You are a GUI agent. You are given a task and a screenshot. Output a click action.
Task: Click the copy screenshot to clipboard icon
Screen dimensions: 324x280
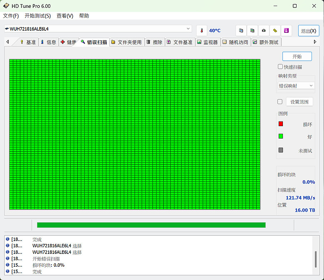tap(252, 31)
